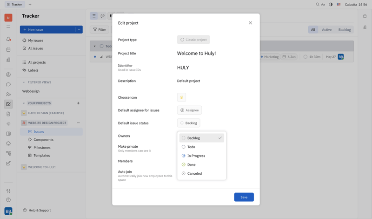Select the Done status option
372x219 pixels.
202,164
